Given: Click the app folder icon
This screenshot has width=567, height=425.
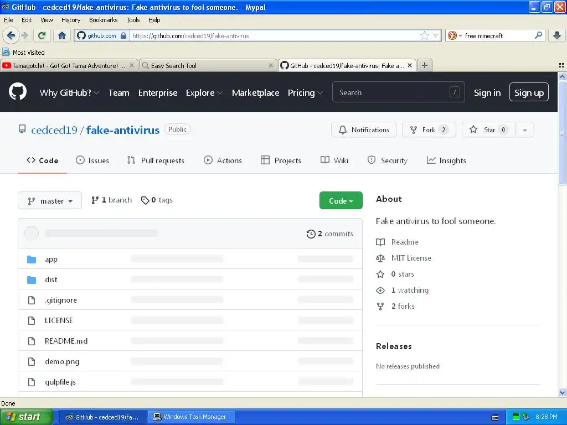Looking at the screenshot, I should point(32,260).
